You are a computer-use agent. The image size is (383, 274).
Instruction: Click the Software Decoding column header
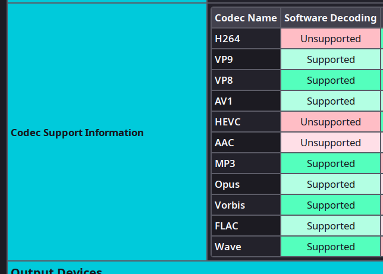click(x=330, y=18)
